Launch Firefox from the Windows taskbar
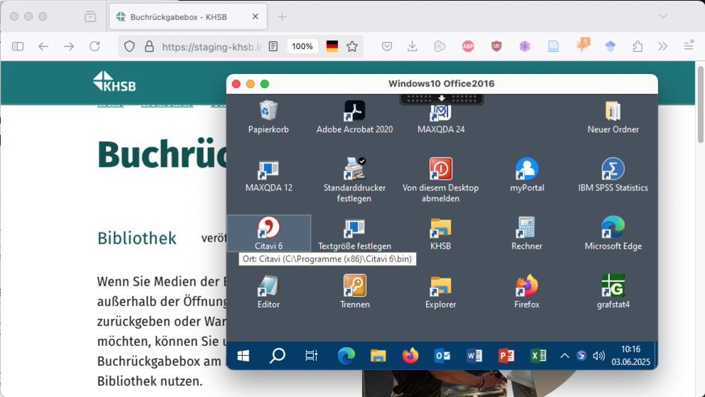705x397 pixels. click(410, 356)
